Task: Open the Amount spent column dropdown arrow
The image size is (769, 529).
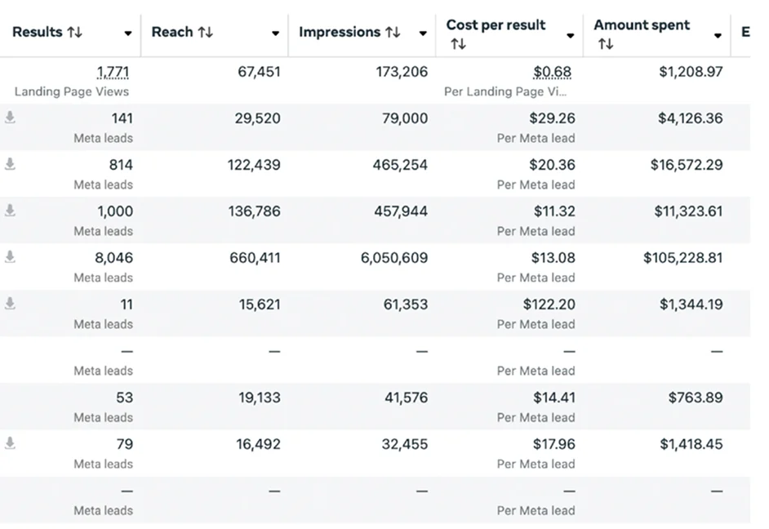Action: pos(718,36)
